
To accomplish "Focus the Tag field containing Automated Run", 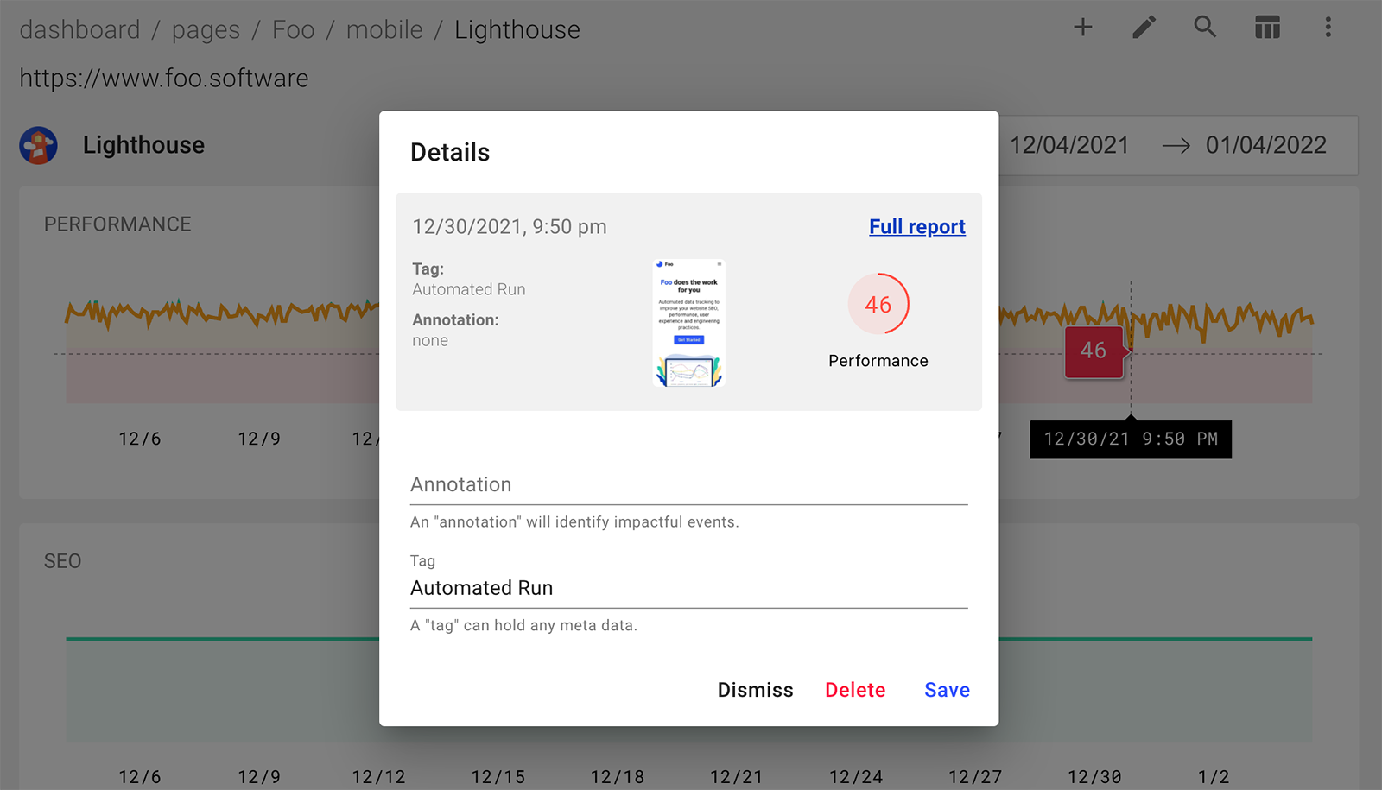I will click(x=688, y=588).
